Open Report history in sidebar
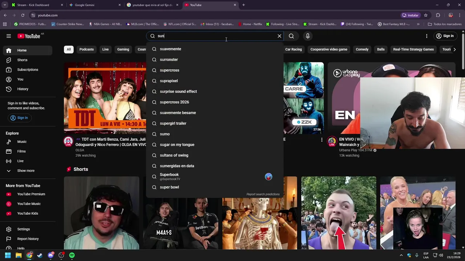Image resolution: width=465 pixels, height=261 pixels. (x=28, y=239)
